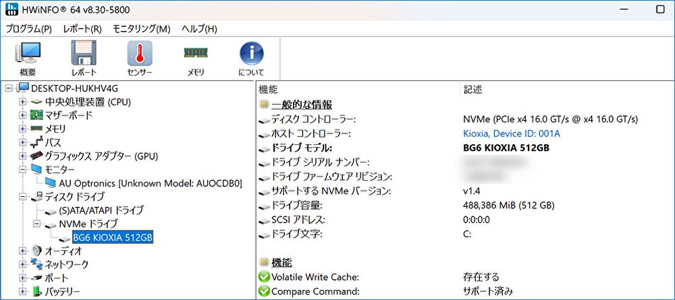Screen dimensions: 675x300
Task: Select the 中央処理装置 (CPU) tree node
Action: pyautogui.click(x=88, y=102)
